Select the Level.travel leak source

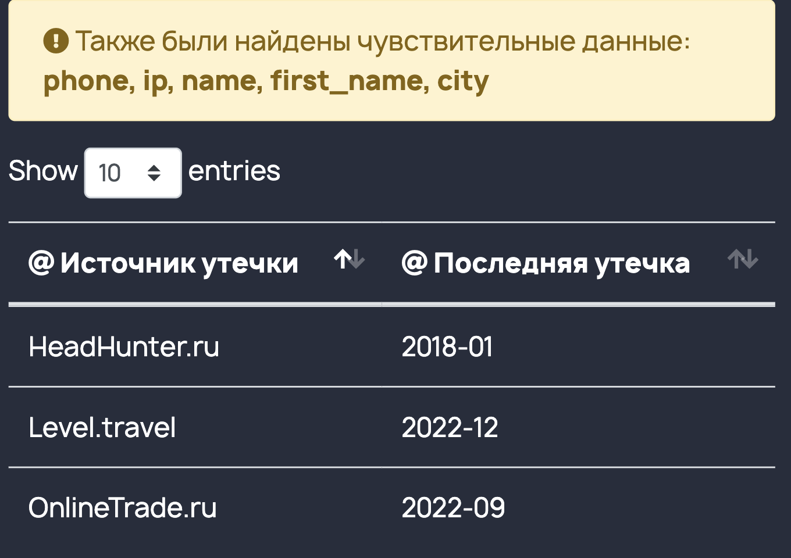click(x=102, y=428)
